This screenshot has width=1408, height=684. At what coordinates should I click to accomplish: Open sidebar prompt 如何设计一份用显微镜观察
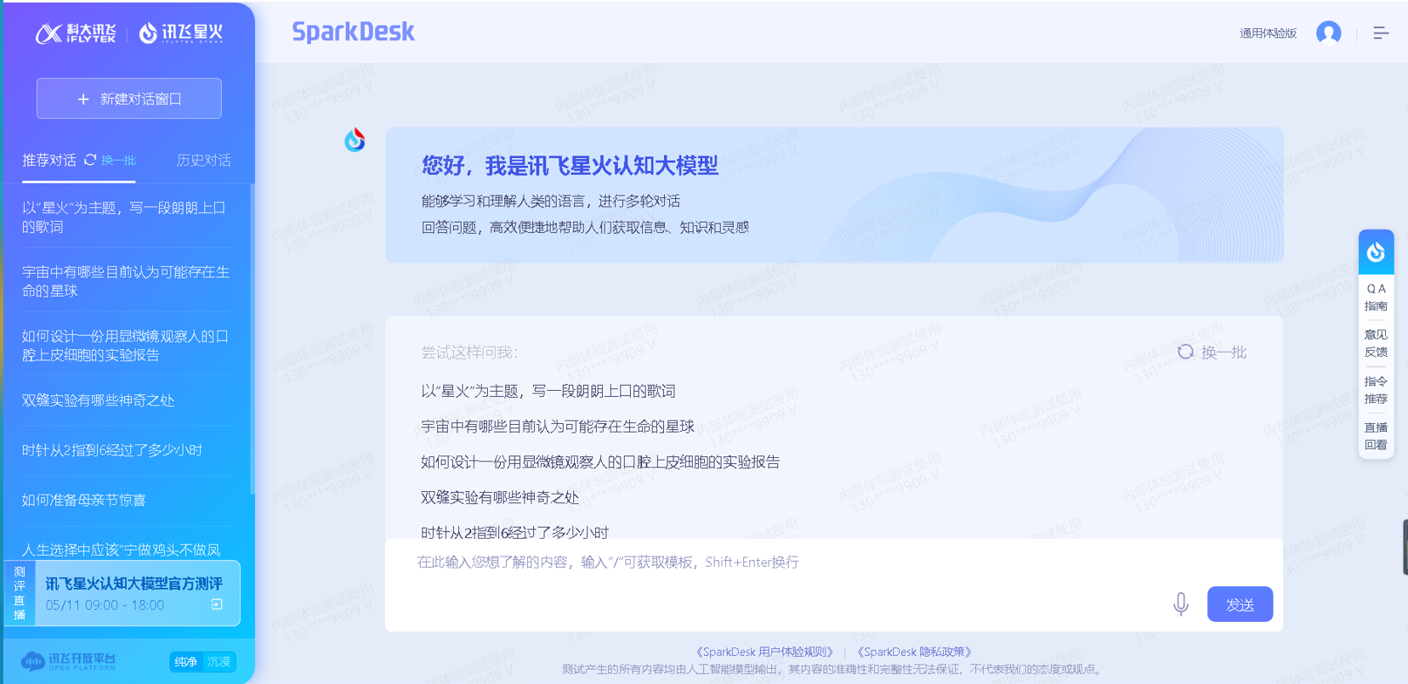pos(125,346)
